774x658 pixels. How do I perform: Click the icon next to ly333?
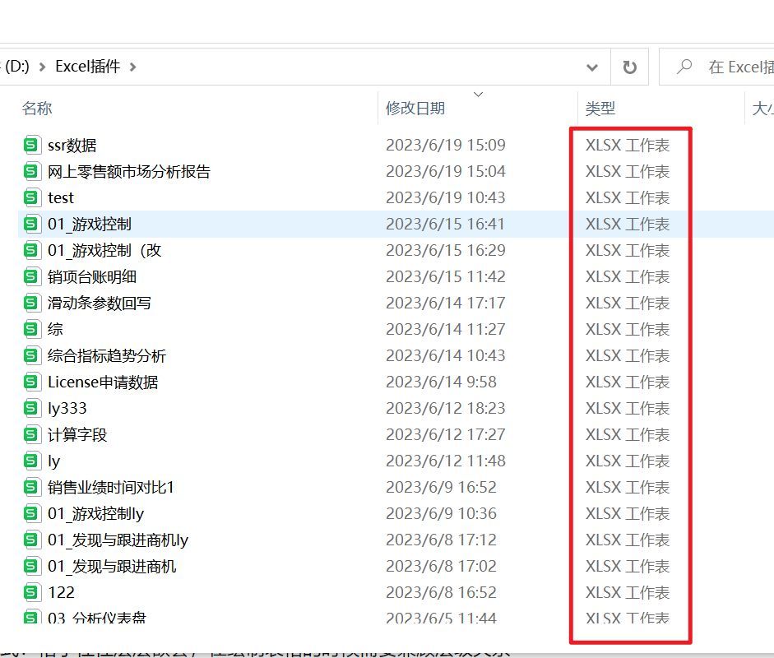[x=31, y=408]
